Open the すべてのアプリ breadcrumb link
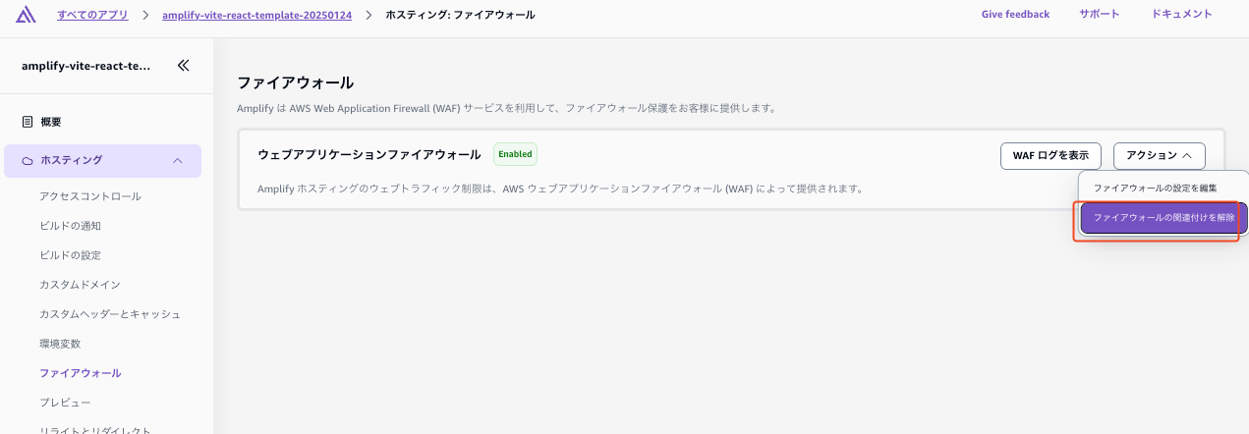1249x434 pixels. [x=90, y=15]
